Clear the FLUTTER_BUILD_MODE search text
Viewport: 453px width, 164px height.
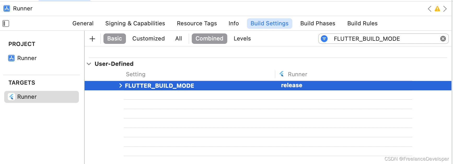[x=443, y=39]
